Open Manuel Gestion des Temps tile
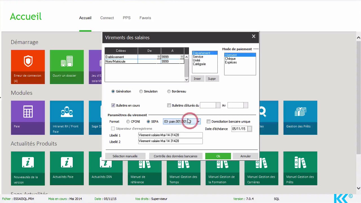 [183, 173]
